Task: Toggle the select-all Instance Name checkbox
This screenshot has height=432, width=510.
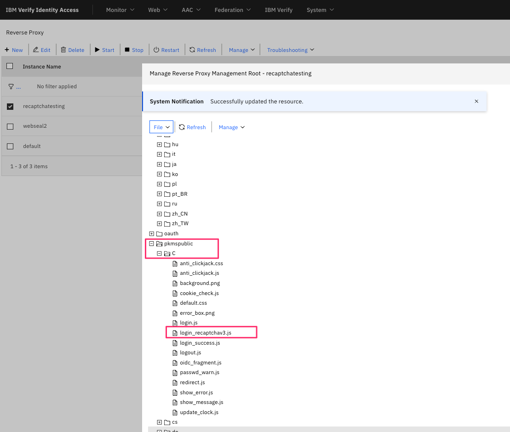Action: (10, 66)
